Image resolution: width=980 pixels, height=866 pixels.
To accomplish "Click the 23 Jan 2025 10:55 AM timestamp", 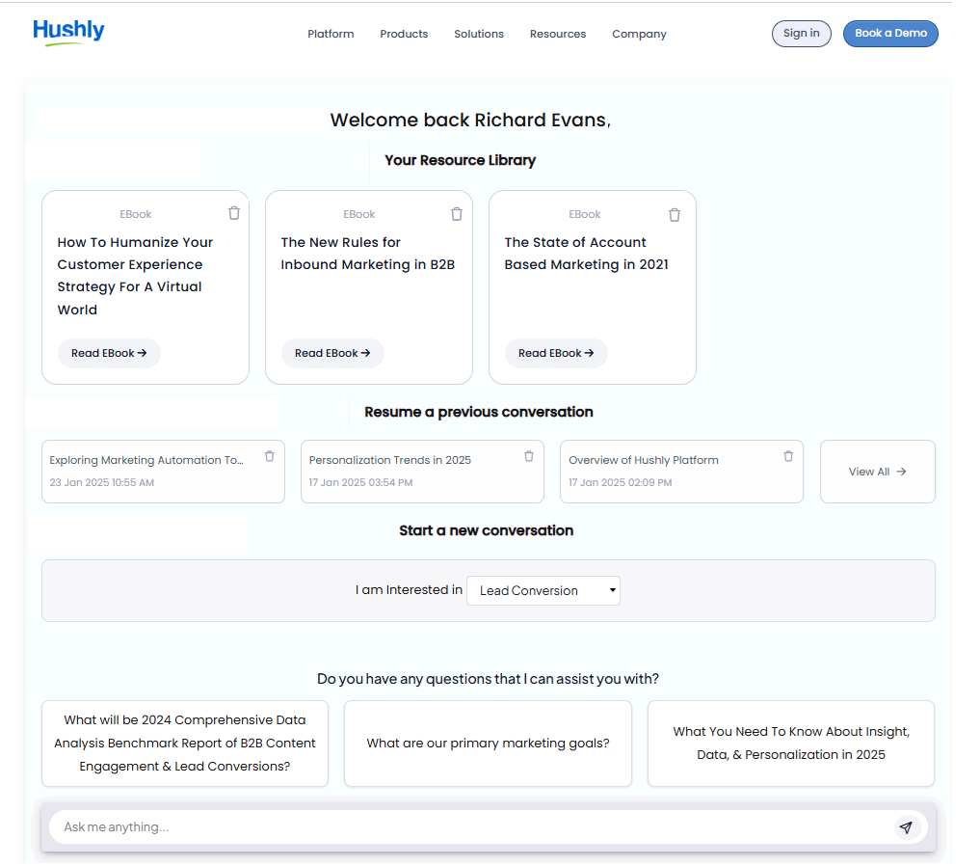I will pos(102,483).
